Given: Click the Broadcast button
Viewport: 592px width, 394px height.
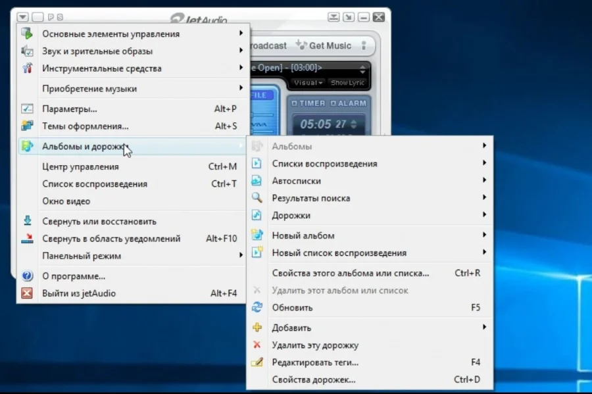Looking at the screenshot, I should pyautogui.click(x=268, y=45).
